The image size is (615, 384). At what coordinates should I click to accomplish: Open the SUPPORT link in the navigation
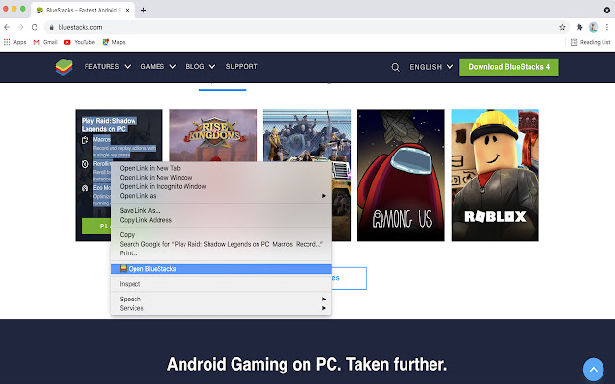pyautogui.click(x=241, y=67)
